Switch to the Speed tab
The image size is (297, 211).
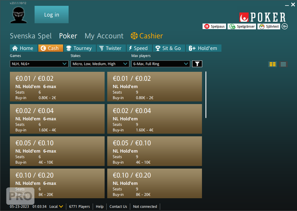click(x=139, y=48)
